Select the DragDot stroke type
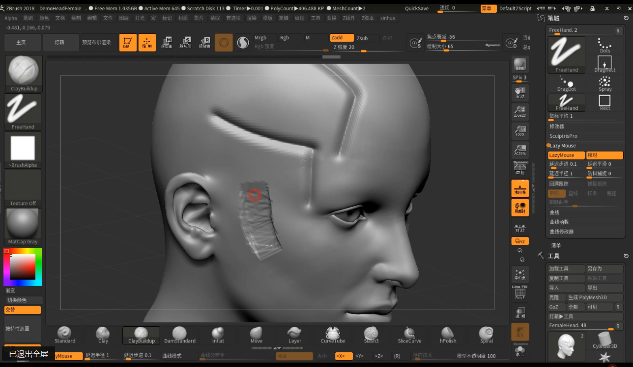The height and width of the screenshot is (367, 633). 567,83
